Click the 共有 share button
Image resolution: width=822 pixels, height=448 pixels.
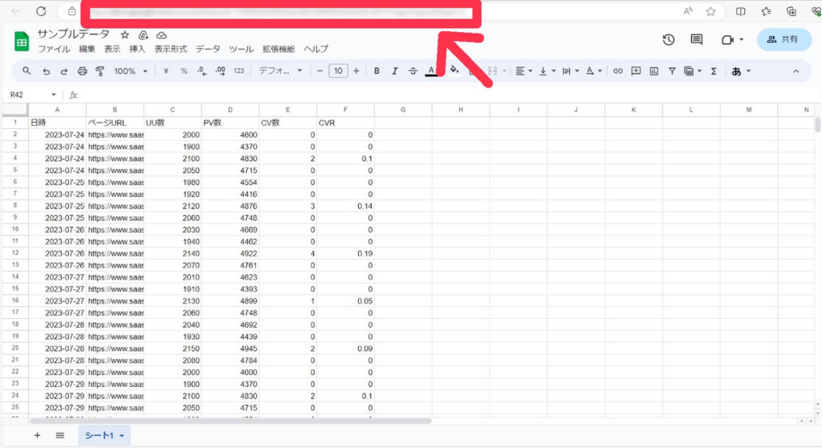coord(783,39)
